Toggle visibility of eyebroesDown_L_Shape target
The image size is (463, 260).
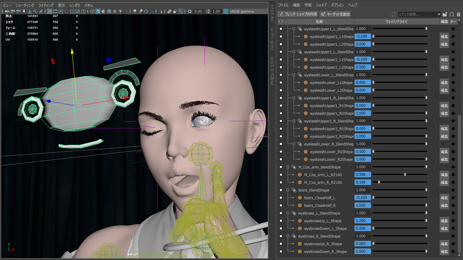point(281,229)
